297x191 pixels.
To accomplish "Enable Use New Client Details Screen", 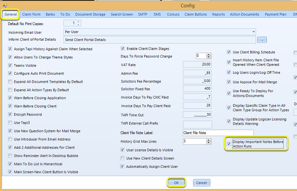I will tap(123, 158).
